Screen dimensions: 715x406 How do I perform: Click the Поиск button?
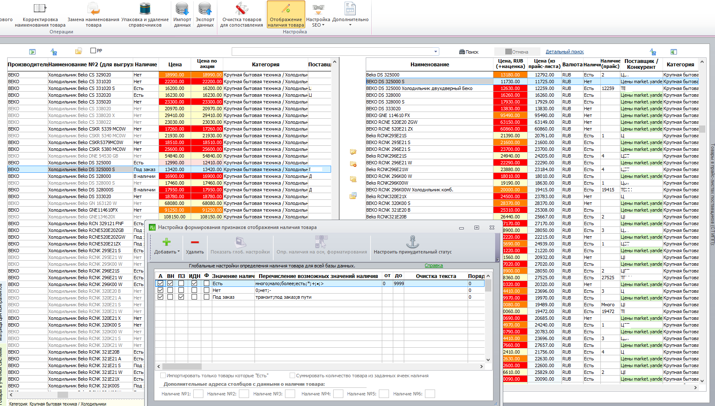click(468, 52)
